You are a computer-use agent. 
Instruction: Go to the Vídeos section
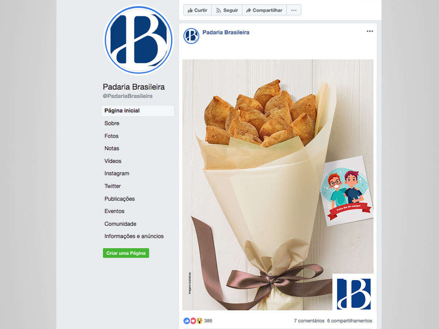[113, 161]
